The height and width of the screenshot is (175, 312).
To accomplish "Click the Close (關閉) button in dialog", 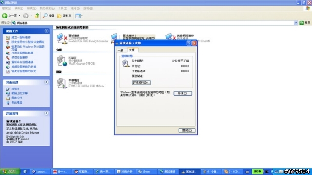I will point(187,130).
